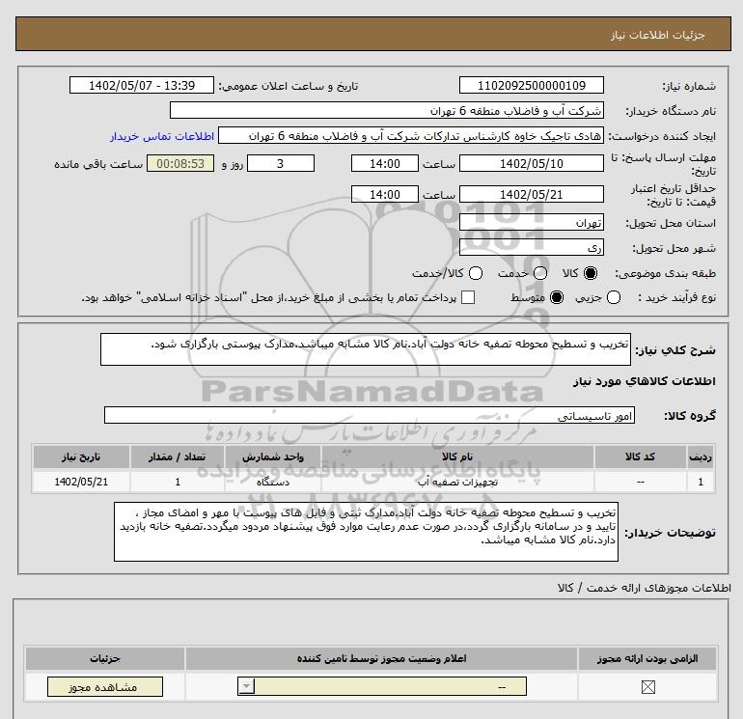
Task: Click the شرح کلی نیاز description box
Action: point(366,349)
